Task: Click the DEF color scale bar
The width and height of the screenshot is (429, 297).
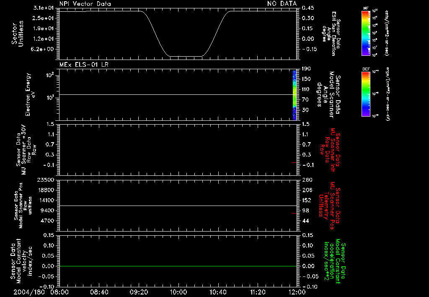Action: (366, 94)
